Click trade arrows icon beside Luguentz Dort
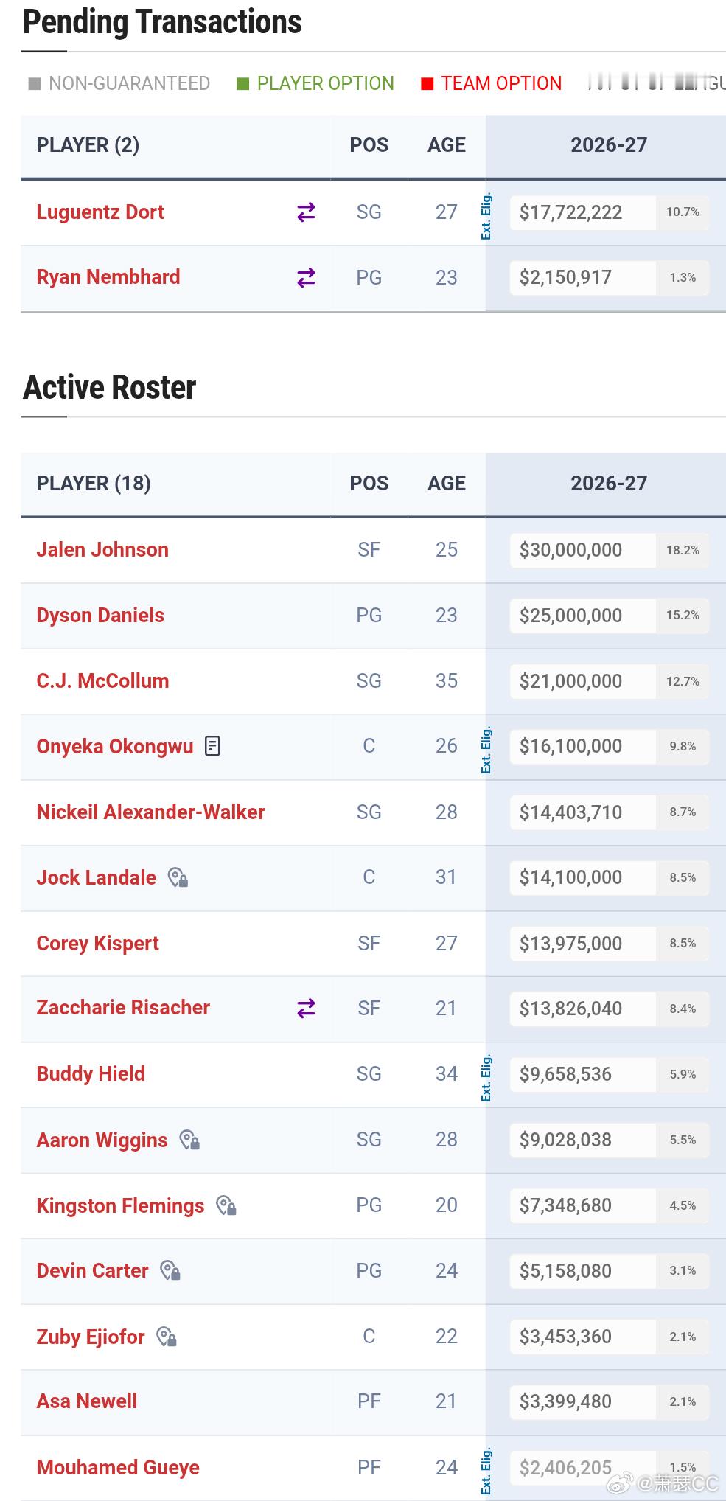The width and height of the screenshot is (726, 1501). pyautogui.click(x=306, y=212)
